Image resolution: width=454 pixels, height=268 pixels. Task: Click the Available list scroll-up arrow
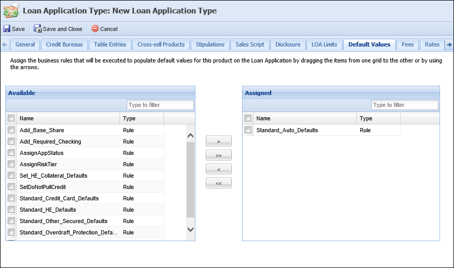point(190,136)
